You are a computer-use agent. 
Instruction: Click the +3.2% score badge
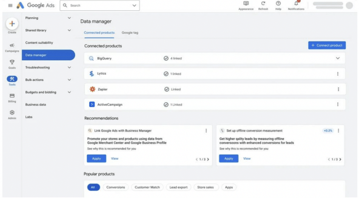(328, 131)
